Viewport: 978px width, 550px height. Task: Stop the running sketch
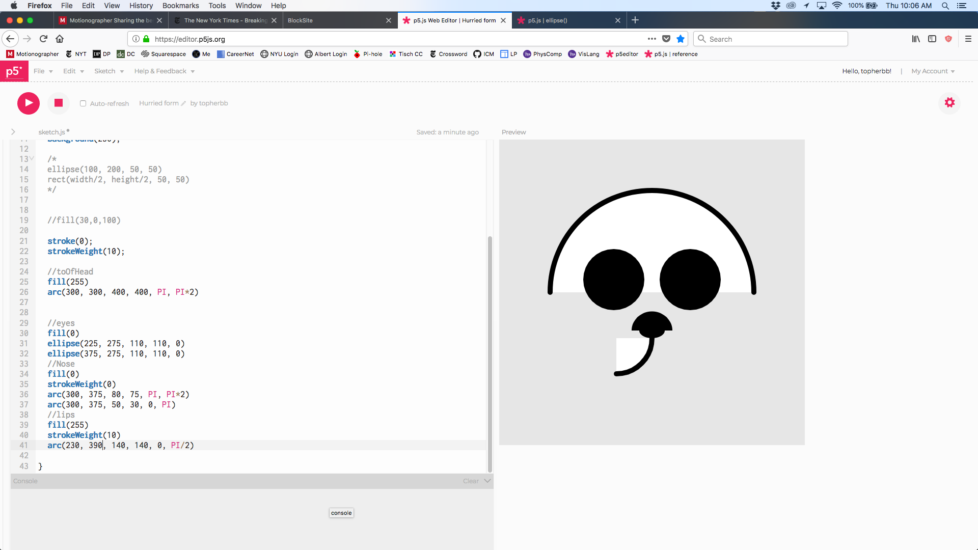click(x=59, y=103)
